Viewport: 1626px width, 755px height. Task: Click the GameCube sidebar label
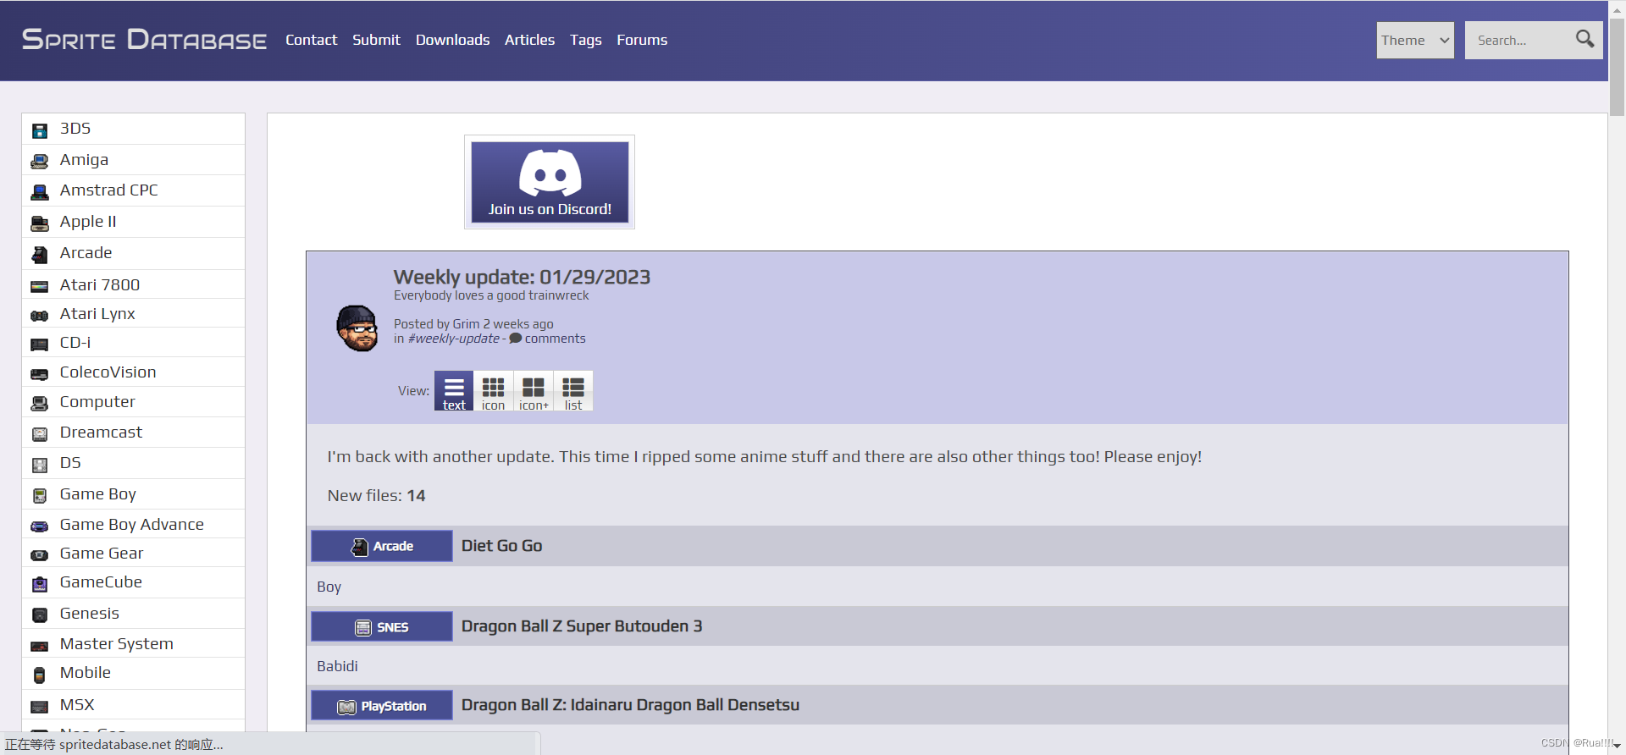pyautogui.click(x=101, y=582)
